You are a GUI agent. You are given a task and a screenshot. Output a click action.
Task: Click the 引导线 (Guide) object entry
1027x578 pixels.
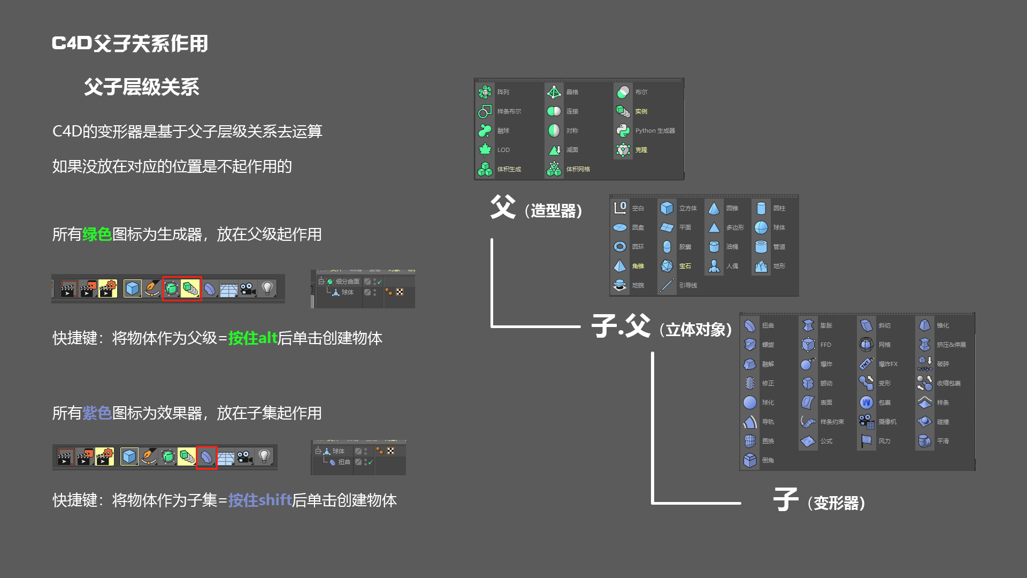687,285
